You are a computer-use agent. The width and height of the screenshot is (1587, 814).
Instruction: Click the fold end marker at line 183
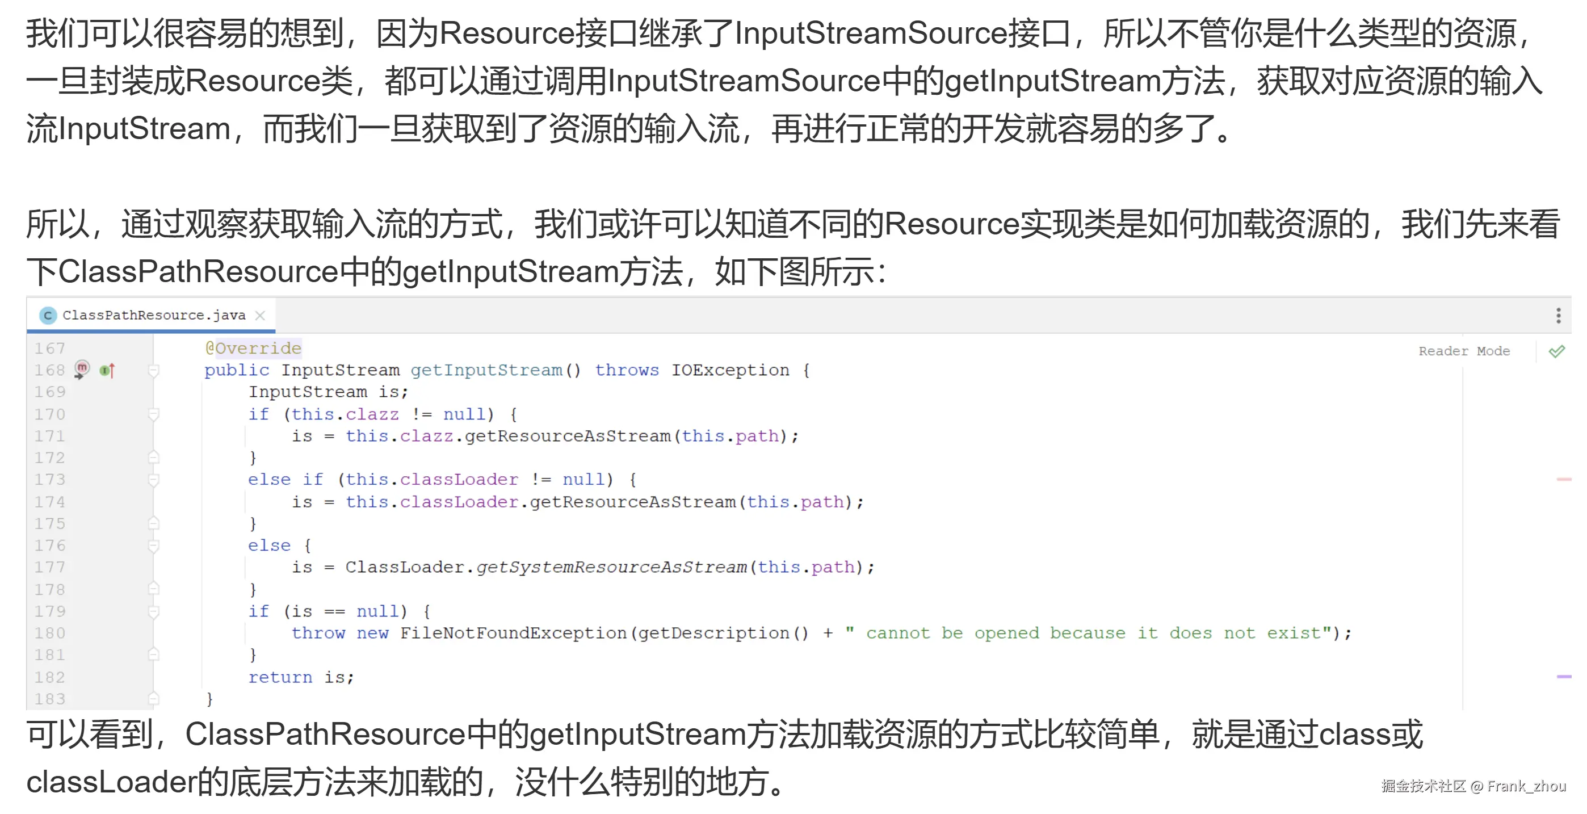(x=154, y=699)
